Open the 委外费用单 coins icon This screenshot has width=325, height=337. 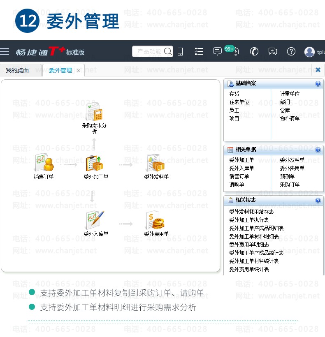click(156, 220)
